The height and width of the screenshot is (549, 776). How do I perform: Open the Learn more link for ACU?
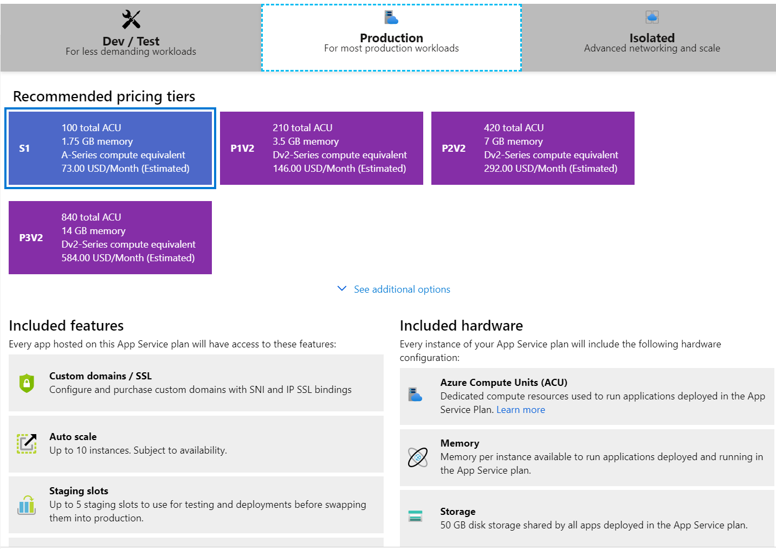(520, 409)
